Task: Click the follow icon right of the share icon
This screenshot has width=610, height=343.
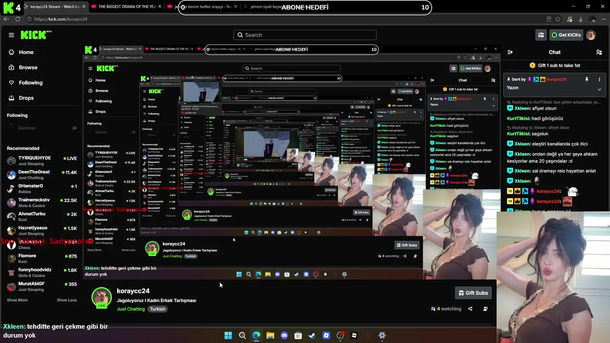Action: point(486,309)
